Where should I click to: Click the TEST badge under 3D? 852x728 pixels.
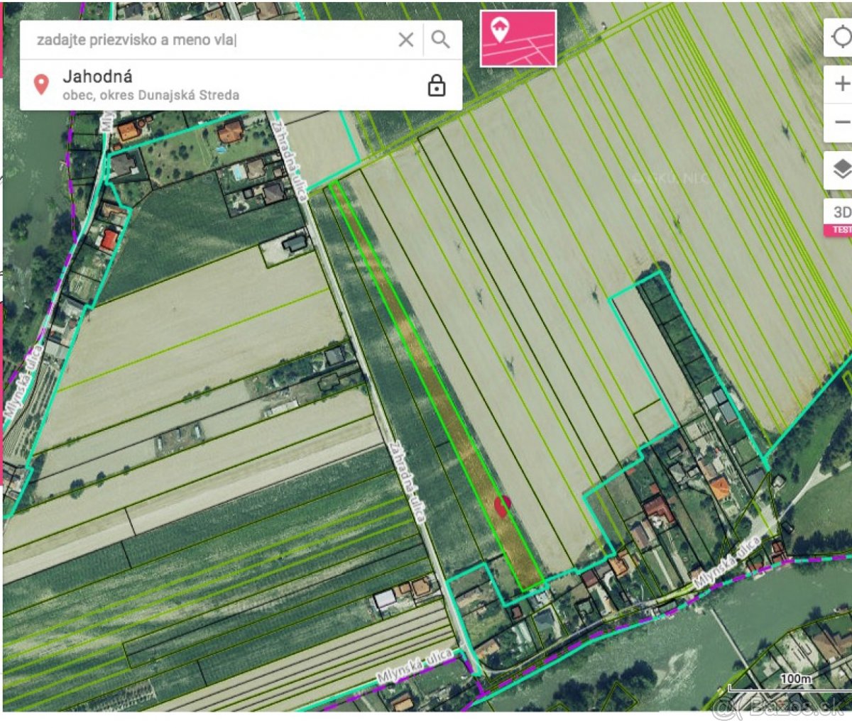840,230
